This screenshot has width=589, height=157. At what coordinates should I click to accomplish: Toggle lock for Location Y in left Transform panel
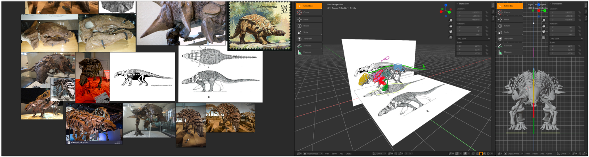point(487,16)
